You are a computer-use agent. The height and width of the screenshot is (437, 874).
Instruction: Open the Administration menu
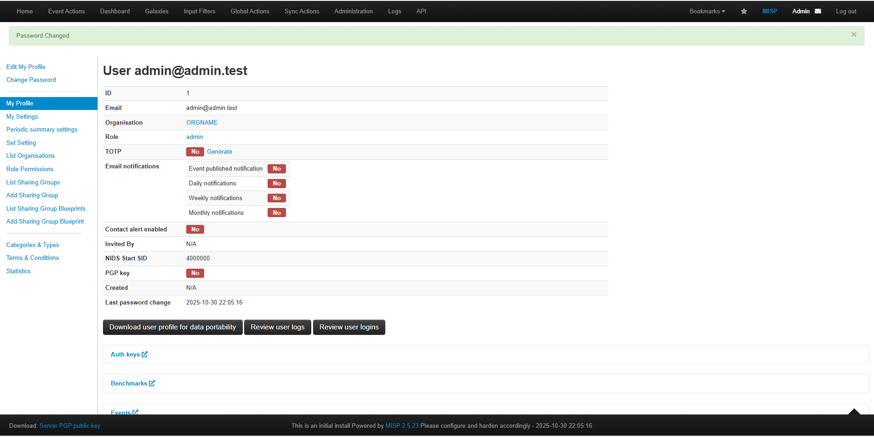(353, 11)
